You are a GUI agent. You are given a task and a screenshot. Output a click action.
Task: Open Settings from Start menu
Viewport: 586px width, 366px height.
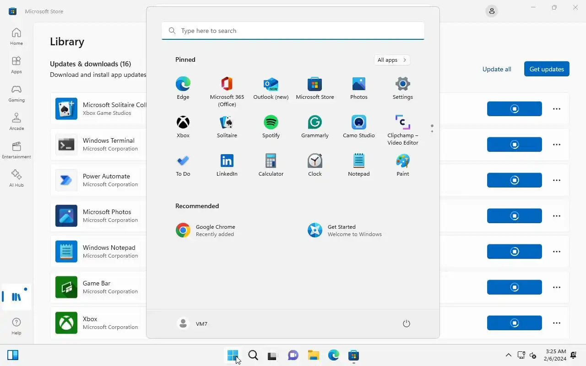pyautogui.click(x=402, y=88)
